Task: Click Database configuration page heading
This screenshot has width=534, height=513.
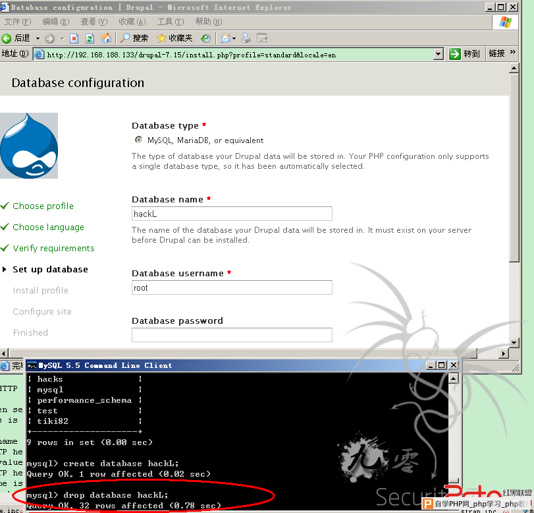Action: (78, 83)
